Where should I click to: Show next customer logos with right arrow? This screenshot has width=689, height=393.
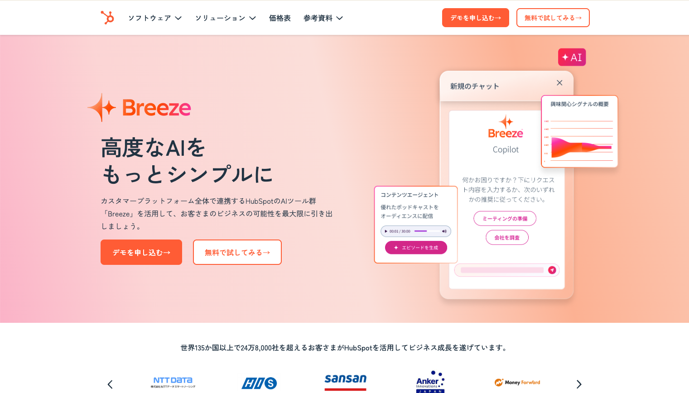pyautogui.click(x=578, y=384)
